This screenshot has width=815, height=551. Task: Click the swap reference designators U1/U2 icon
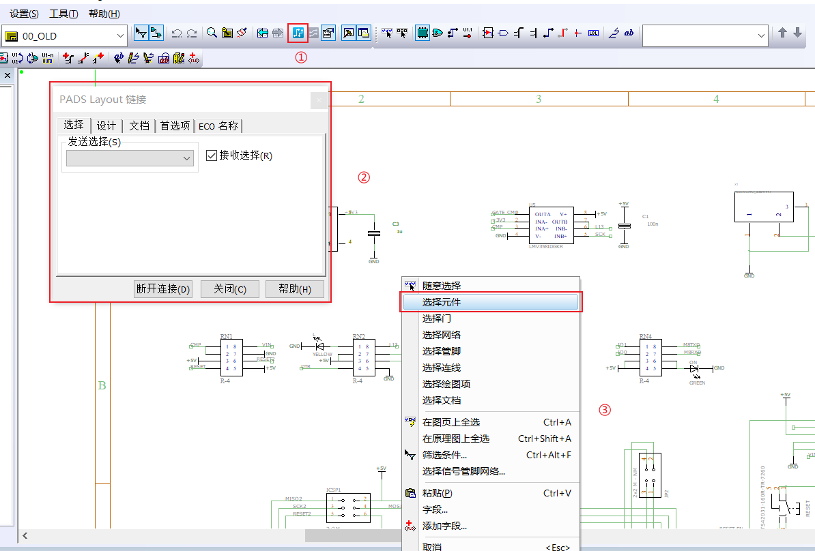(17, 58)
